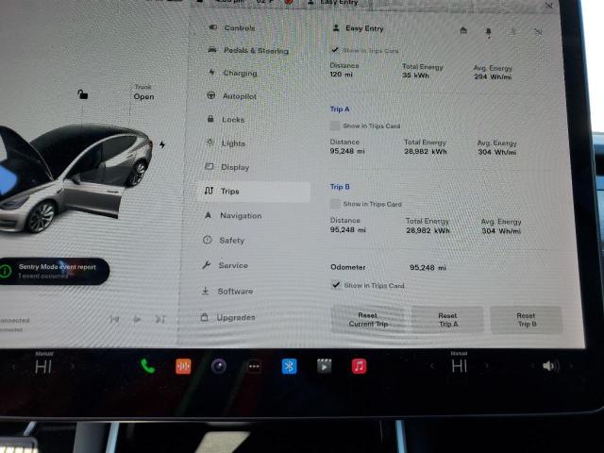This screenshot has width=604, height=453.
Task: Open the Bluetooth app
Action: (x=290, y=366)
